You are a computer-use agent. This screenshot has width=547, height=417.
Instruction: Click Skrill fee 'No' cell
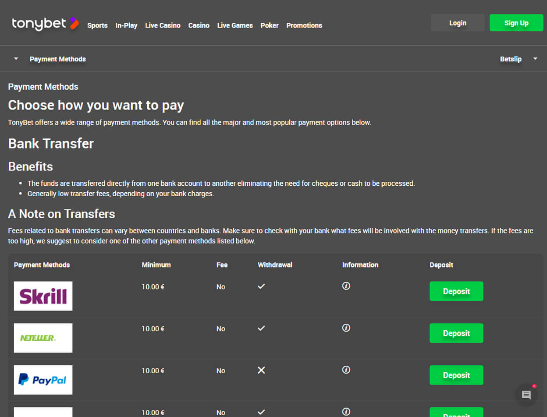[x=221, y=287]
